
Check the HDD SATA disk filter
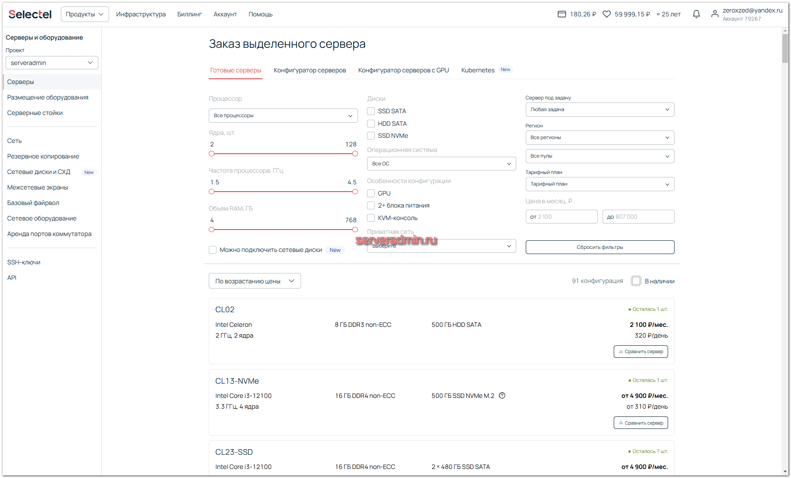click(371, 124)
